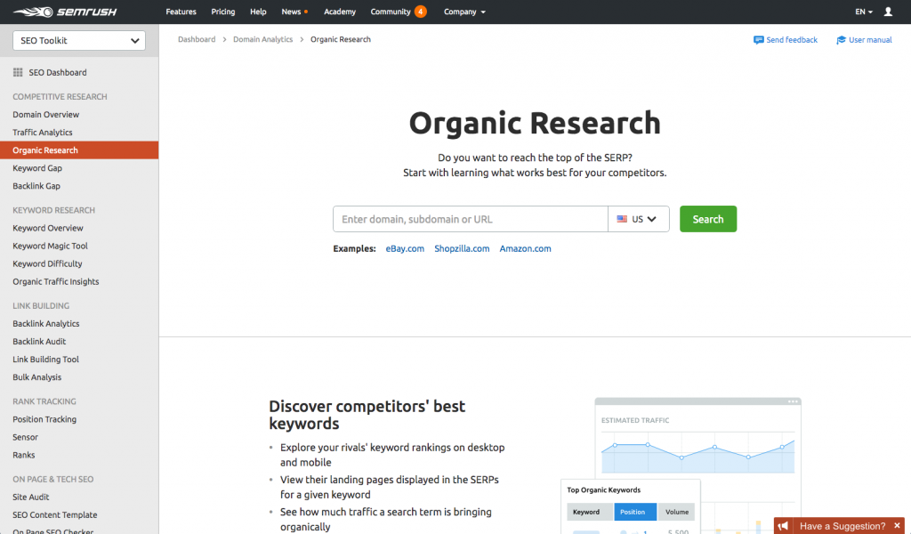The width and height of the screenshot is (911, 534).
Task: Click the domain search input field
Action: (x=470, y=218)
